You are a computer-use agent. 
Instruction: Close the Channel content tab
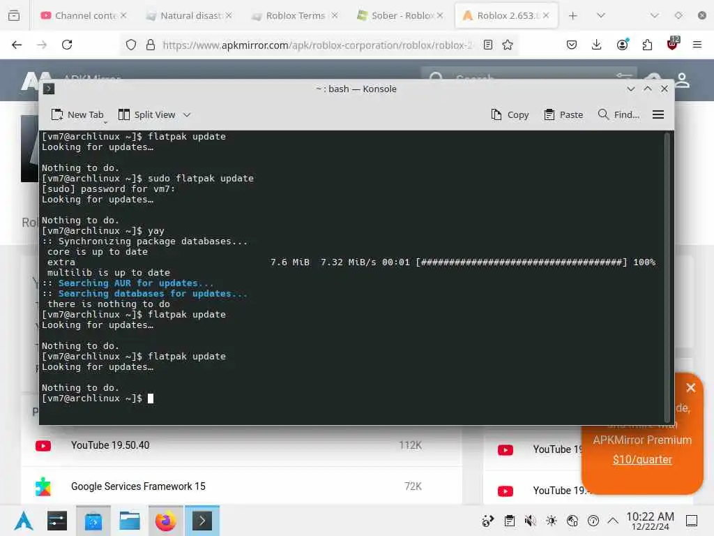point(123,15)
